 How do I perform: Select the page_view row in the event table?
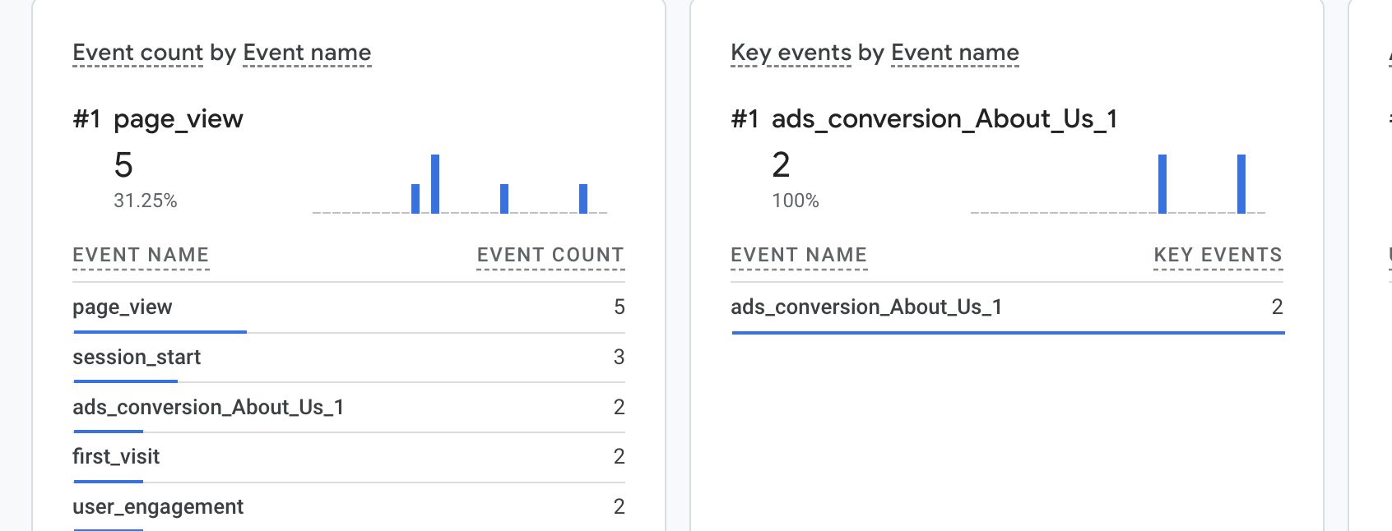[x=123, y=307]
